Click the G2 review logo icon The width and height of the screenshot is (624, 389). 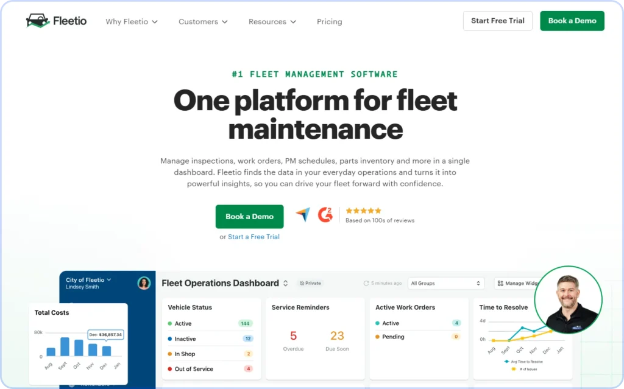click(x=325, y=215)
